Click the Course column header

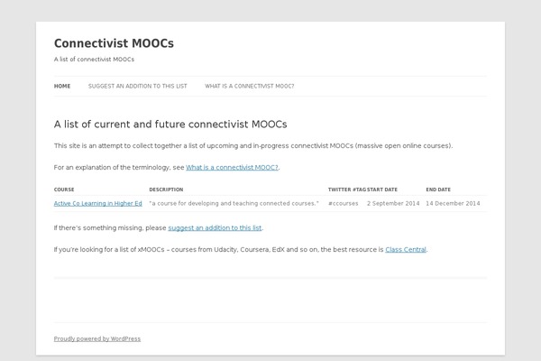click(64, 190)
